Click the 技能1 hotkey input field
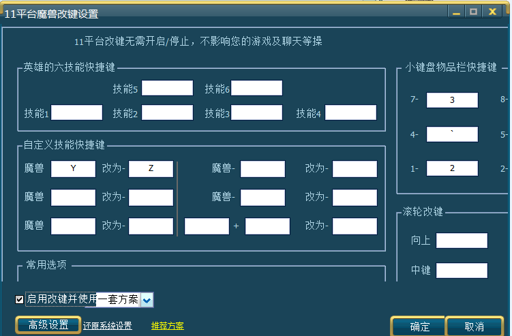Viewport: 512px width, 336px height. pos(77,112)
